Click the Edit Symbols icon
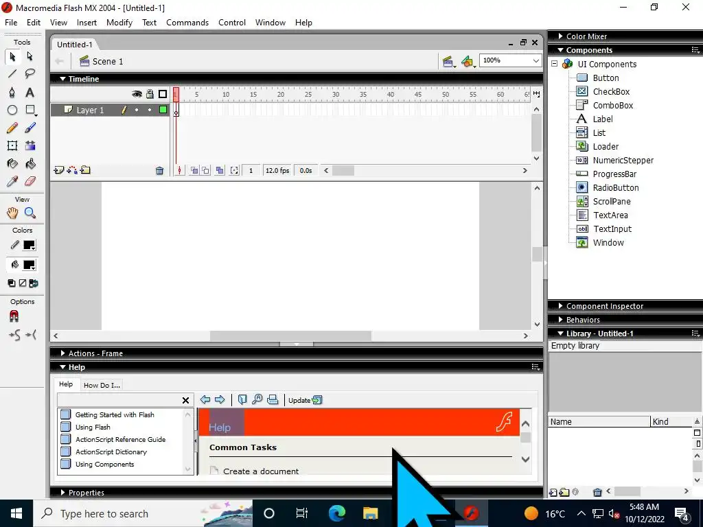The height and width of the screenshot is (527, 703). click(468, 61)
